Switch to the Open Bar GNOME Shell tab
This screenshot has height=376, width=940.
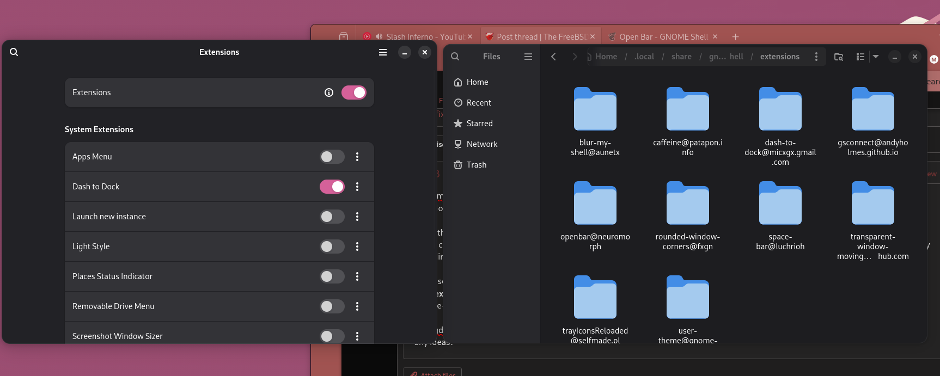tap(663, 37)
